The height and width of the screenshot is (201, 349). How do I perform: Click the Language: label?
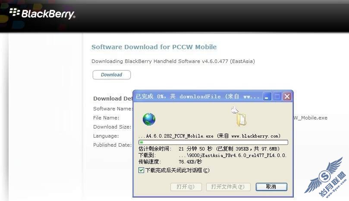(x=106, y=136)
